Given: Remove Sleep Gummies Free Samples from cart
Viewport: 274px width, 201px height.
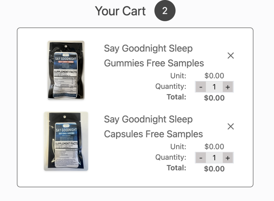Looking at the screenshot, I should 230,56.
